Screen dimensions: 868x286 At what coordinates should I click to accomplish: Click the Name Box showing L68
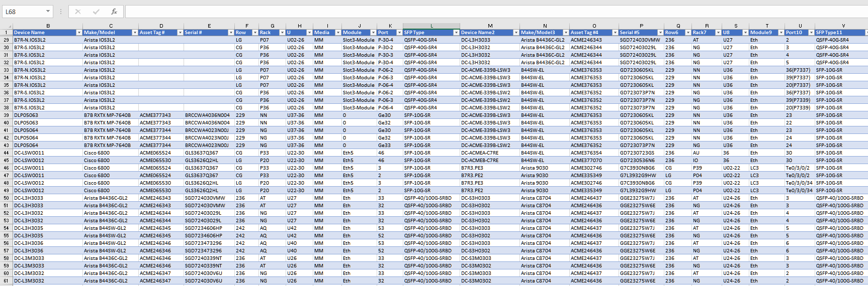pyautogui.click(x=23, y=12)
